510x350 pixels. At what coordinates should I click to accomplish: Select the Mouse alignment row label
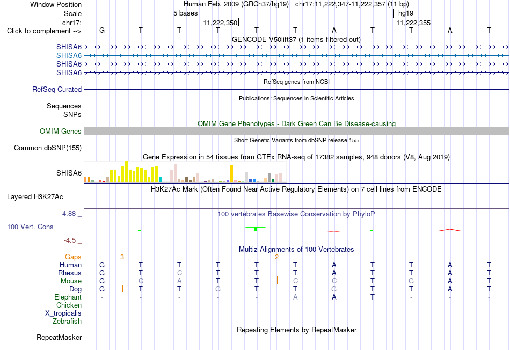71,281
